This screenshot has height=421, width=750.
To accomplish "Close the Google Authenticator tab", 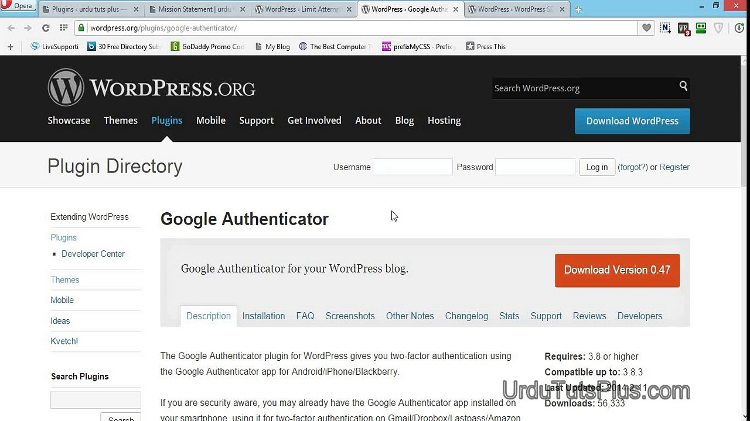I will tap(455, 9).
